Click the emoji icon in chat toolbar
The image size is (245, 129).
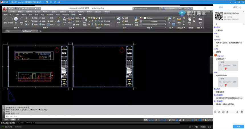point(215,111)
